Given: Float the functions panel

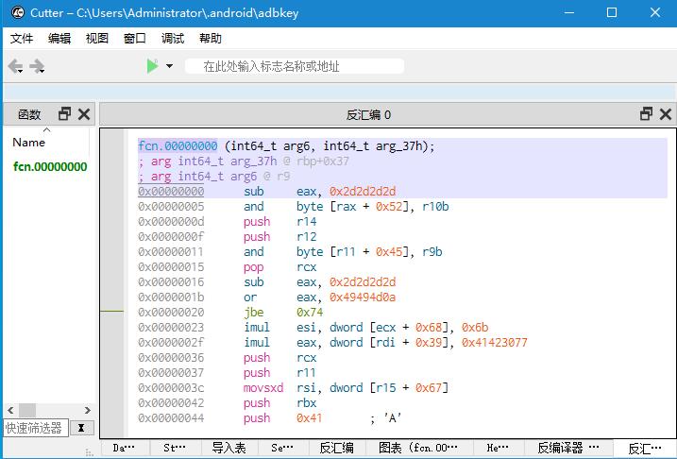Looking at the screenshot, I should coord(64,114).
